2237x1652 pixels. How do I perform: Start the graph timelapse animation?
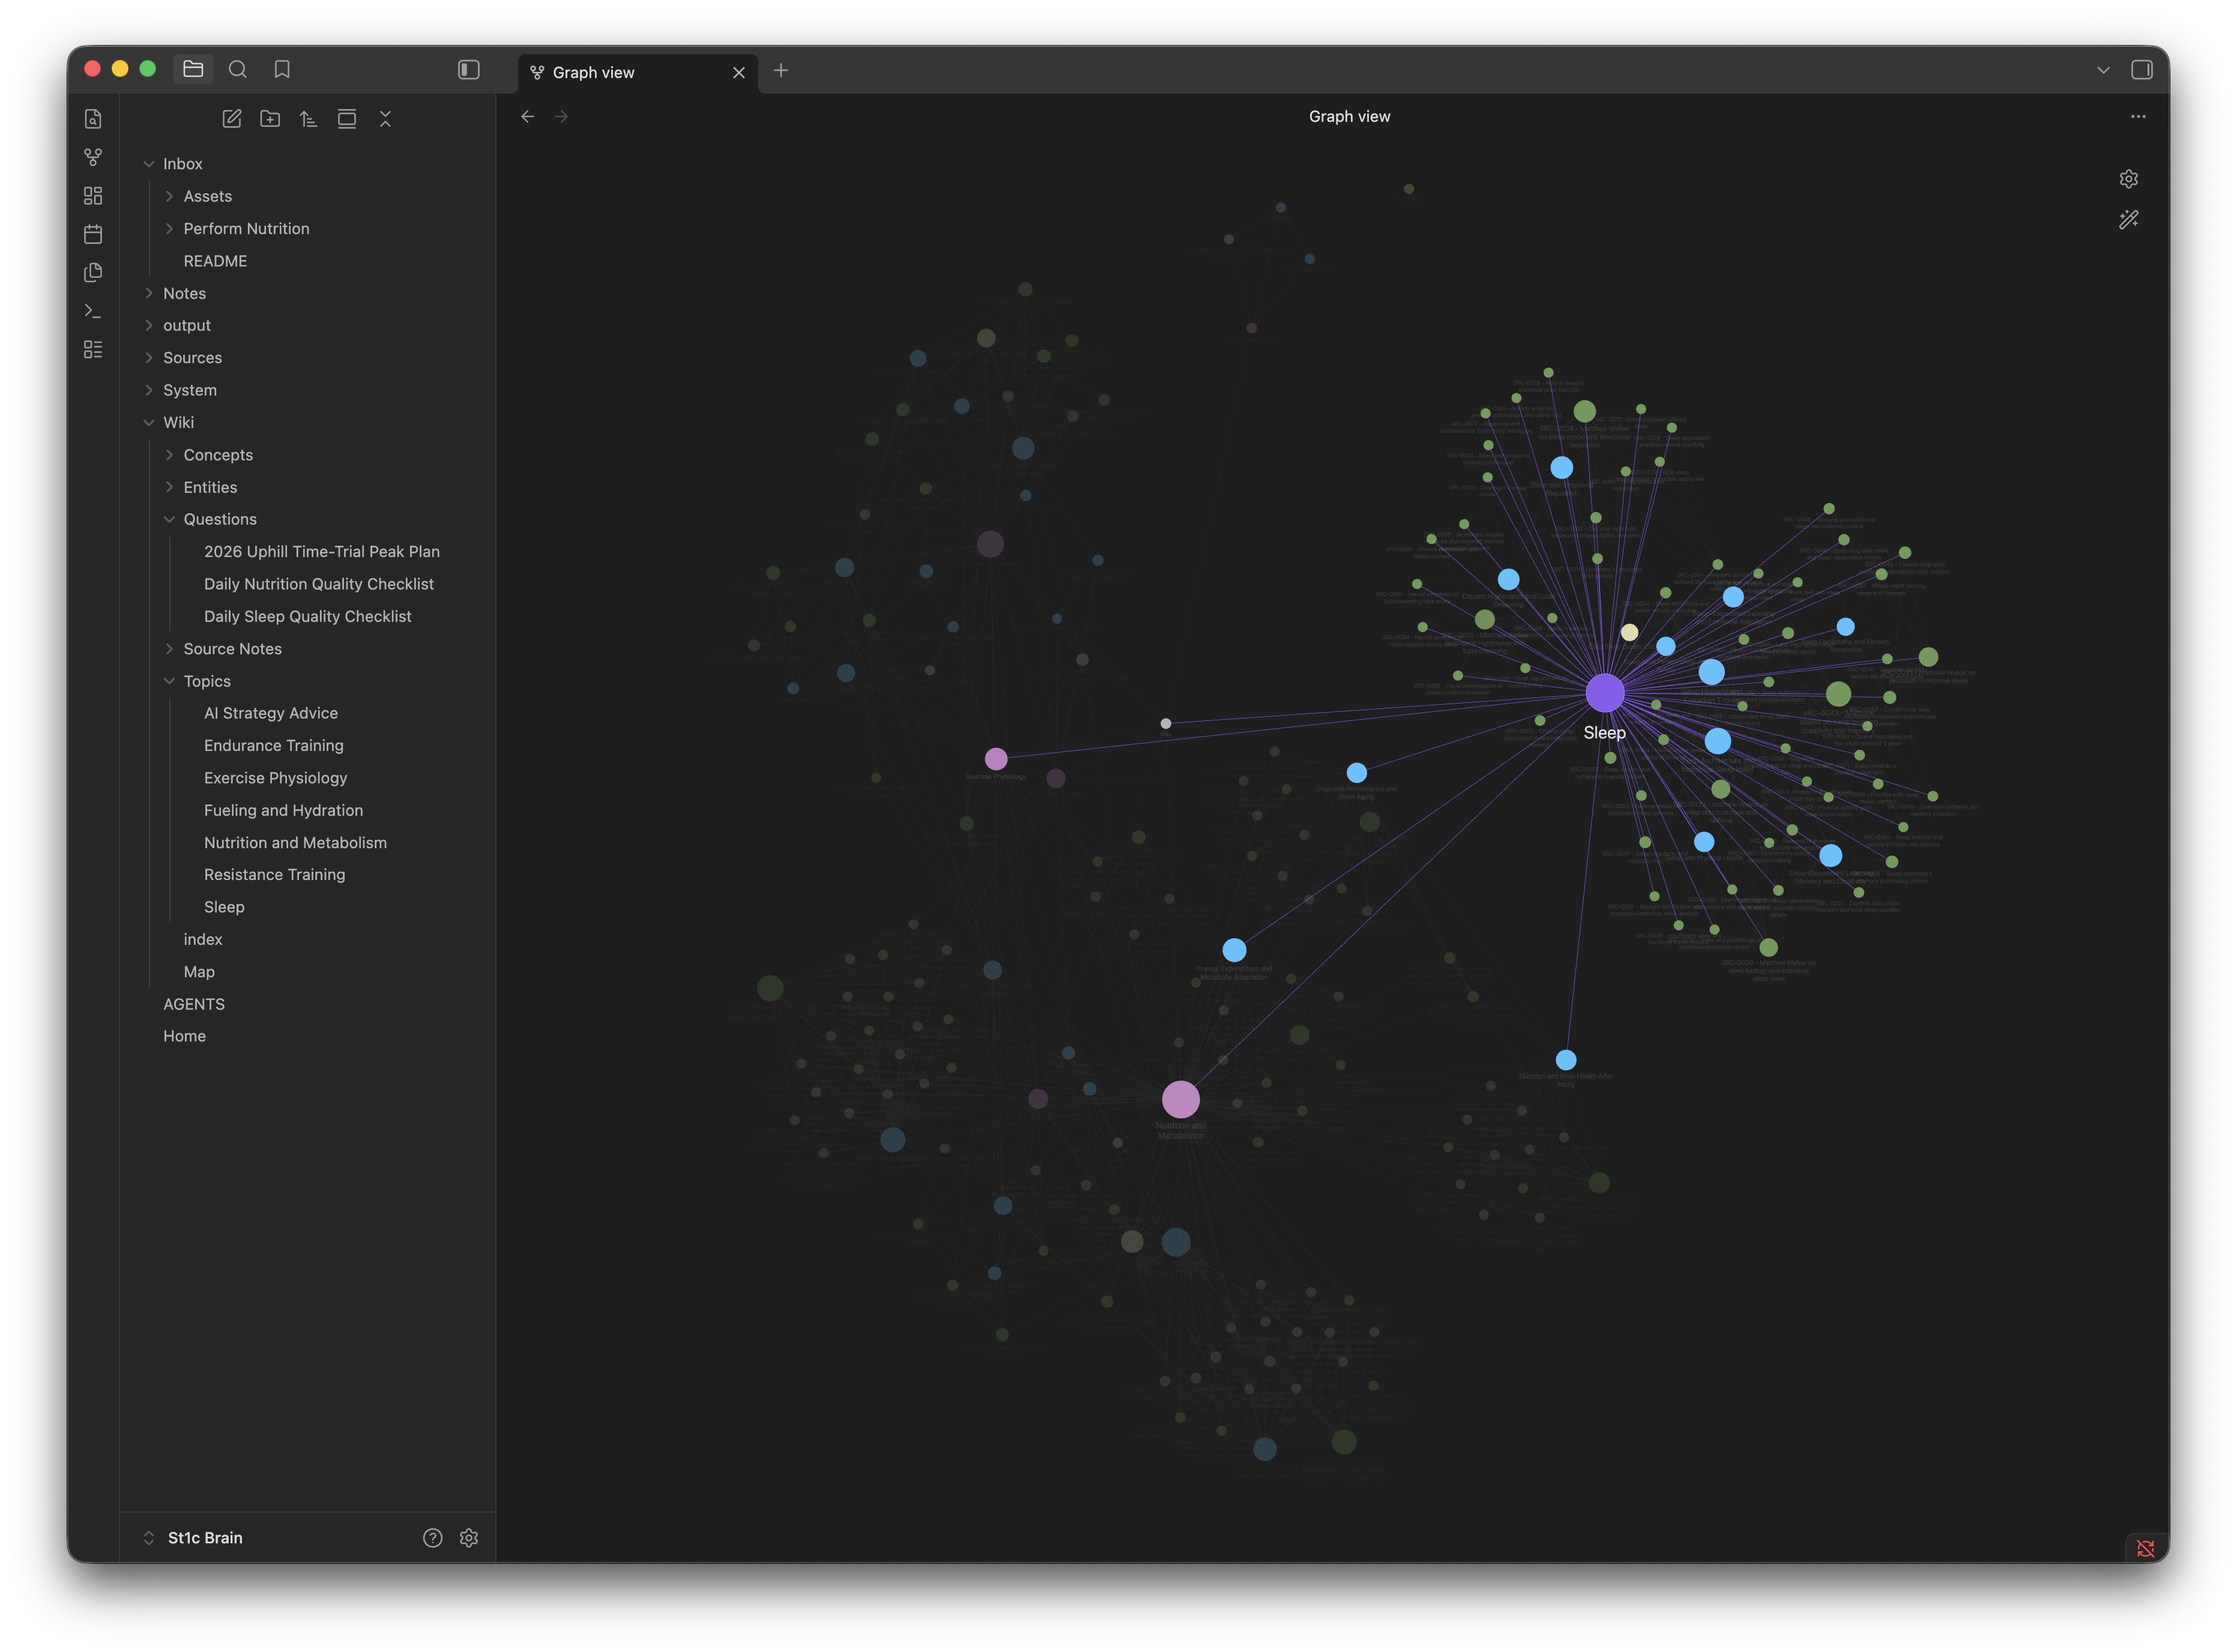click(x=2128, y=220)
